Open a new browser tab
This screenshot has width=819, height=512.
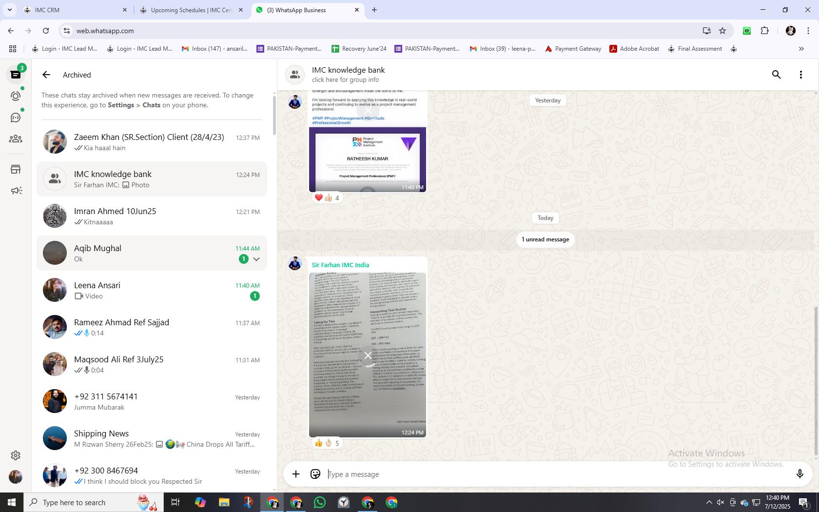point(374,10)
